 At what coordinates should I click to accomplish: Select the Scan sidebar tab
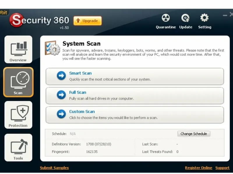point(18,82)
